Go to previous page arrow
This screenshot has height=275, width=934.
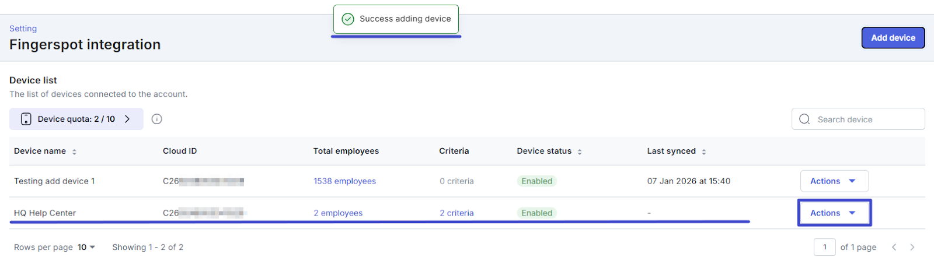pos(894,247)
